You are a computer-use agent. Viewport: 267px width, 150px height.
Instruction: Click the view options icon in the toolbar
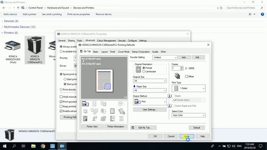click(x=250, y=14)
